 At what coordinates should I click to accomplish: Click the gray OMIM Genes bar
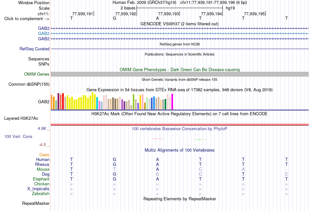coord(180,74)
